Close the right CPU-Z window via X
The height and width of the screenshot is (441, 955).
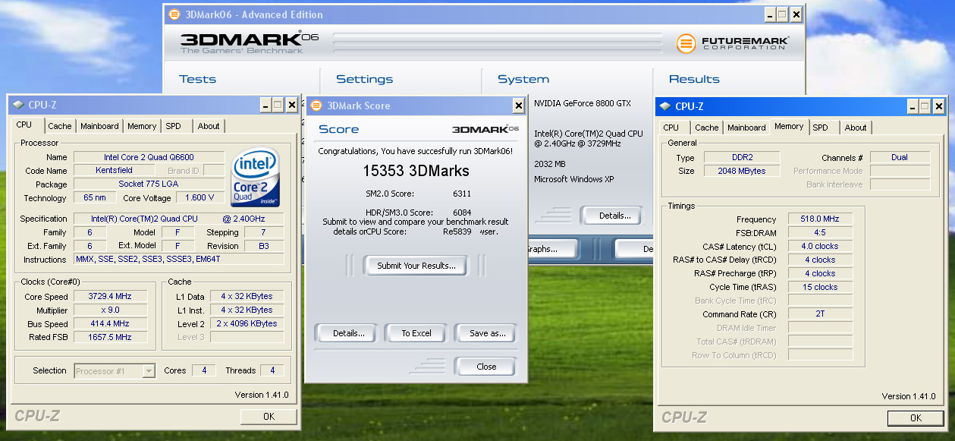pos(938,106)
